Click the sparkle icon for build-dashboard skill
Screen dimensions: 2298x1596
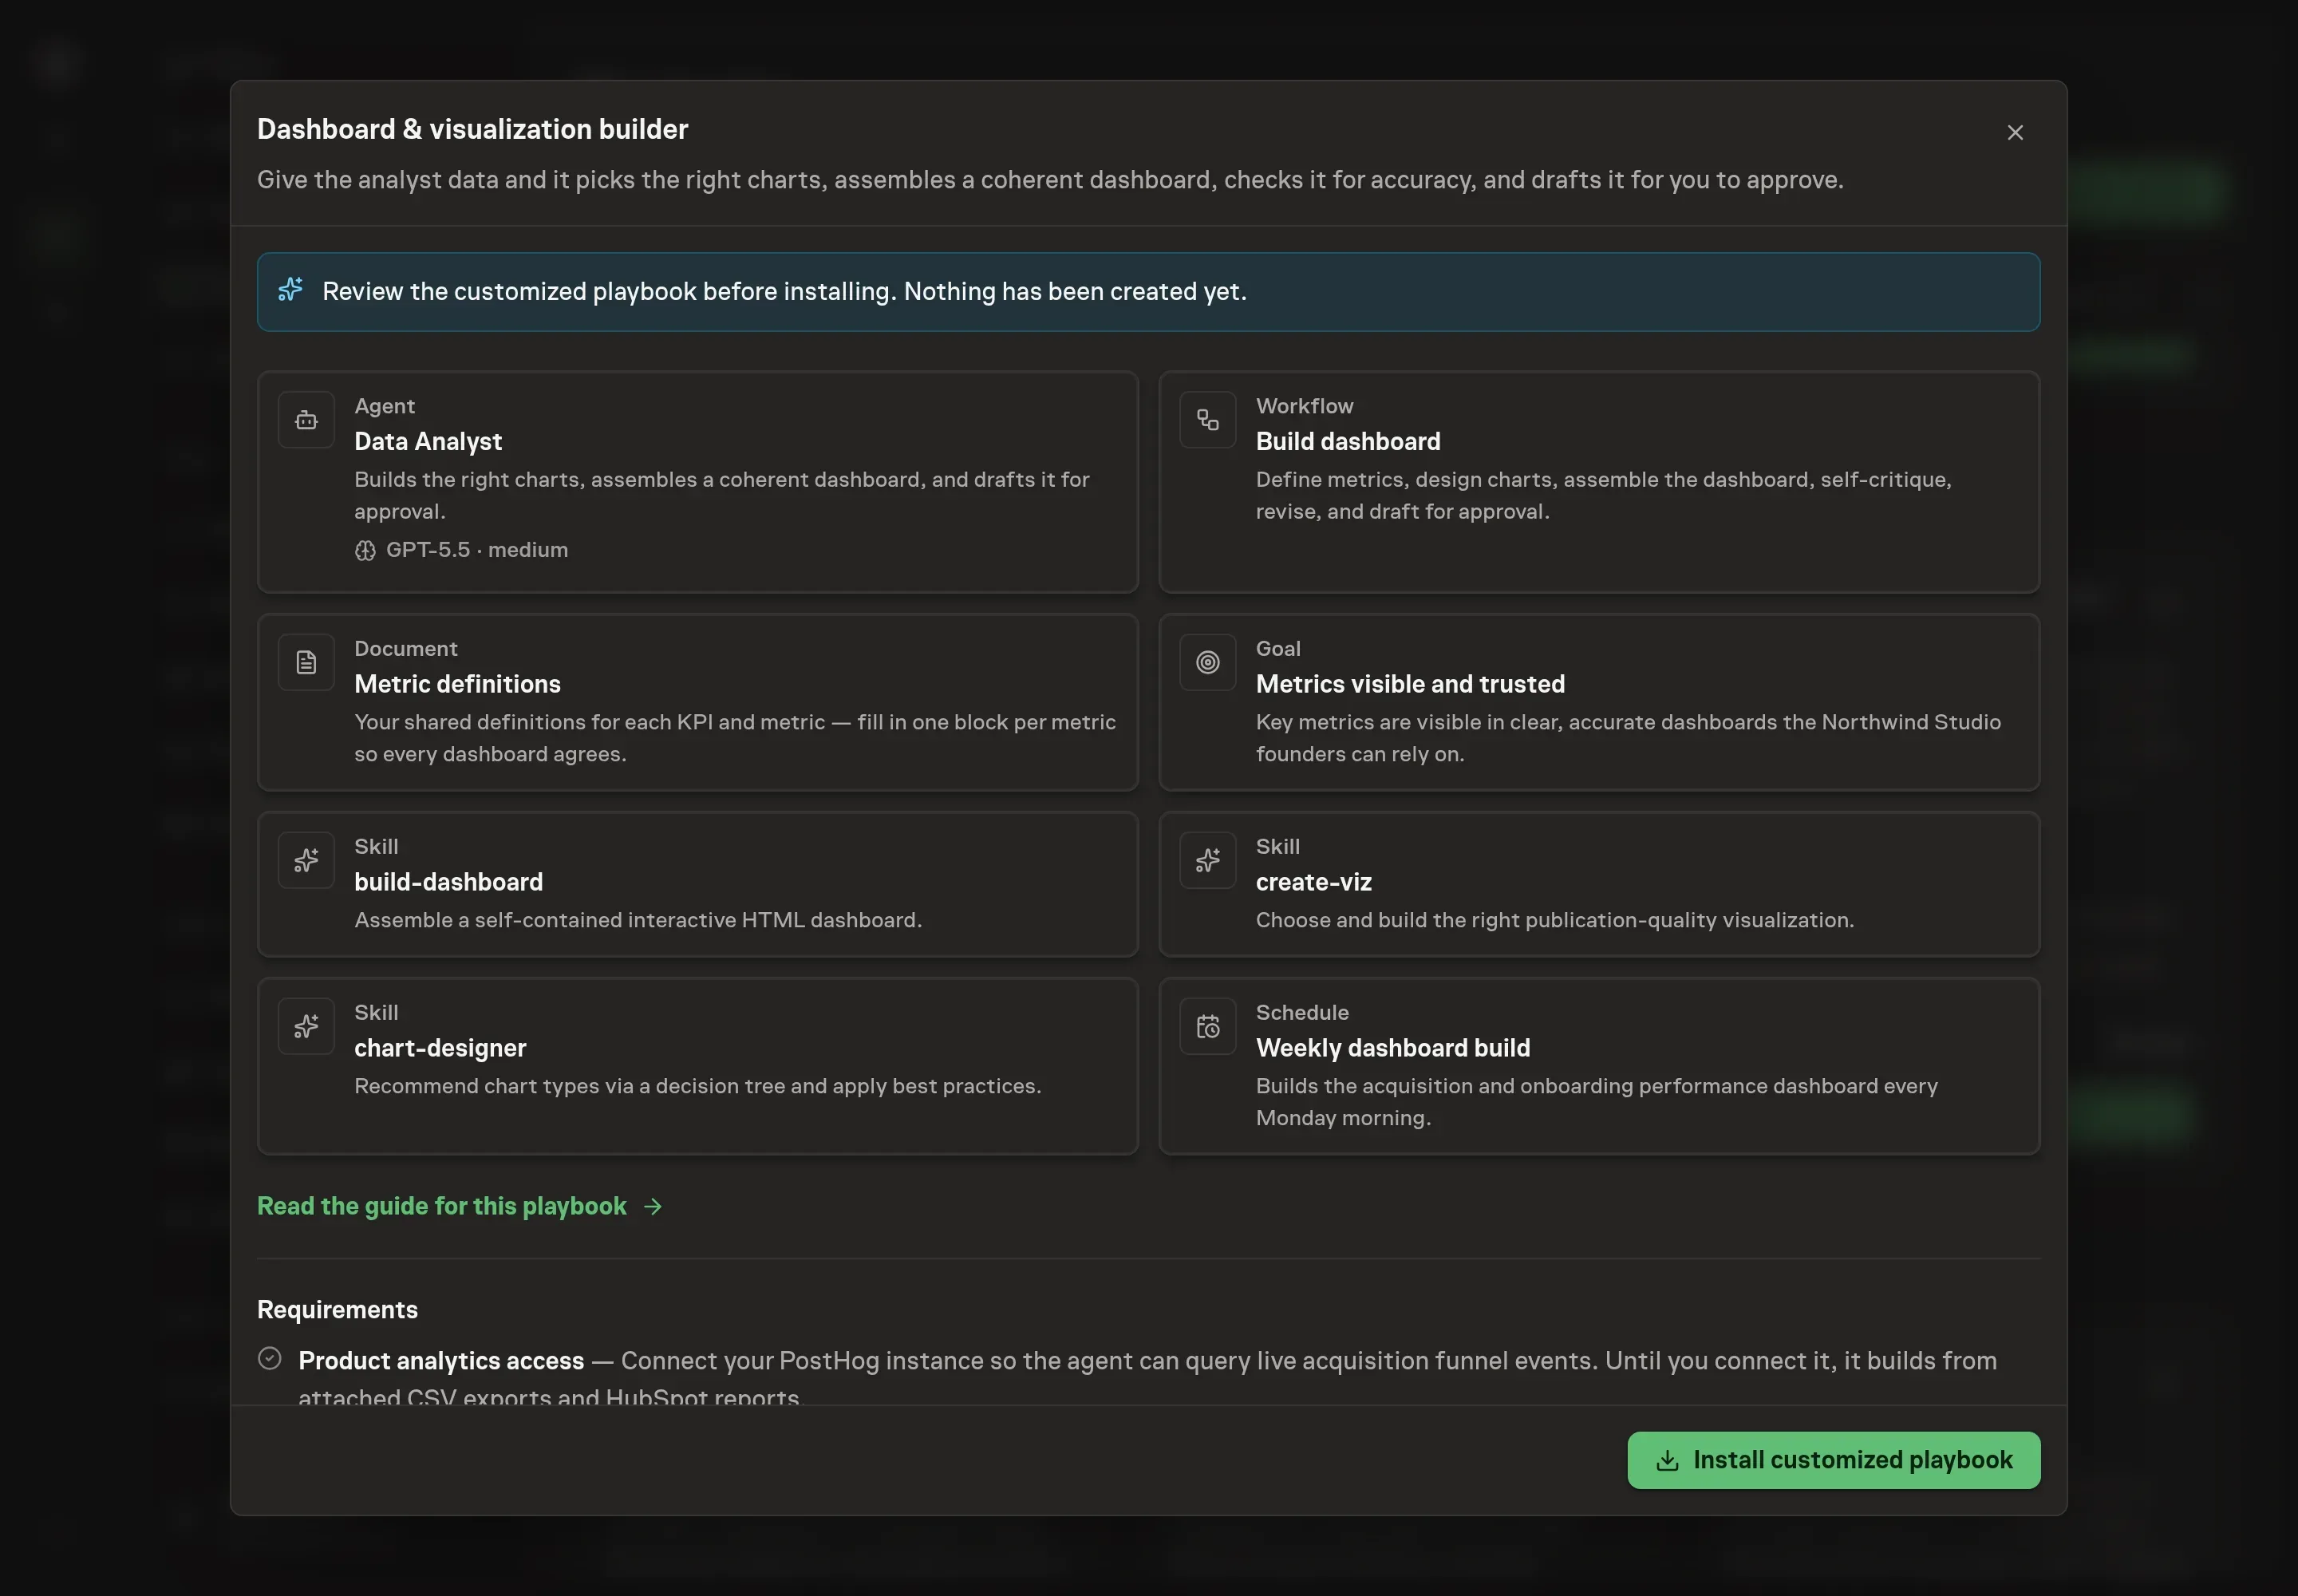pyautogui.click(x=306, y=860)
